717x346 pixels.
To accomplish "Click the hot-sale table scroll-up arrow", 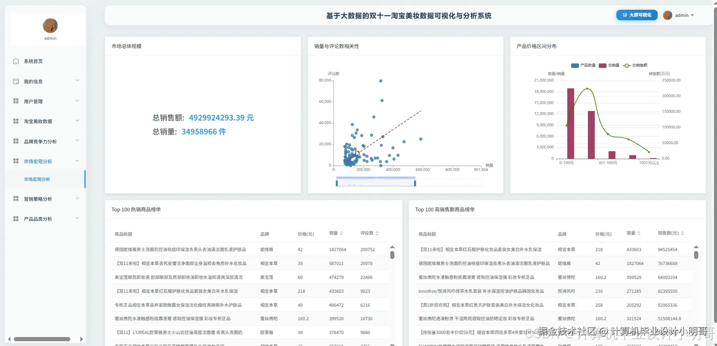I will point(392,247).
